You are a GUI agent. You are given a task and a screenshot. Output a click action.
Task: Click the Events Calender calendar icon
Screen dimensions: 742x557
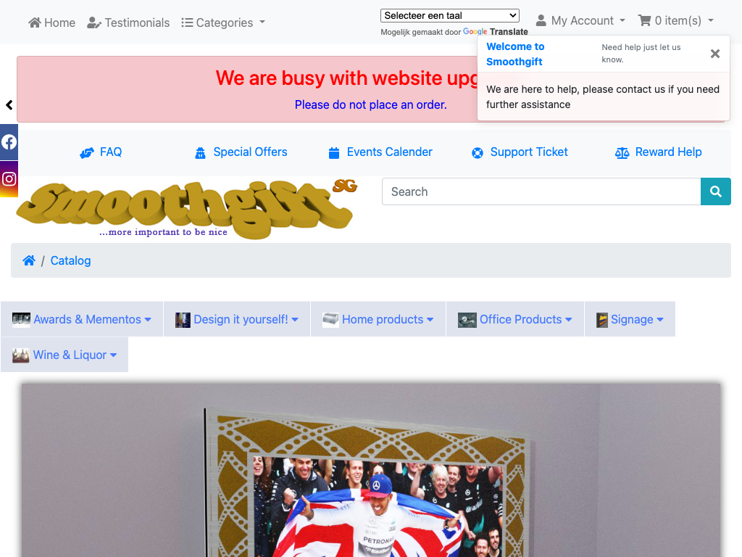coord(334,152)
